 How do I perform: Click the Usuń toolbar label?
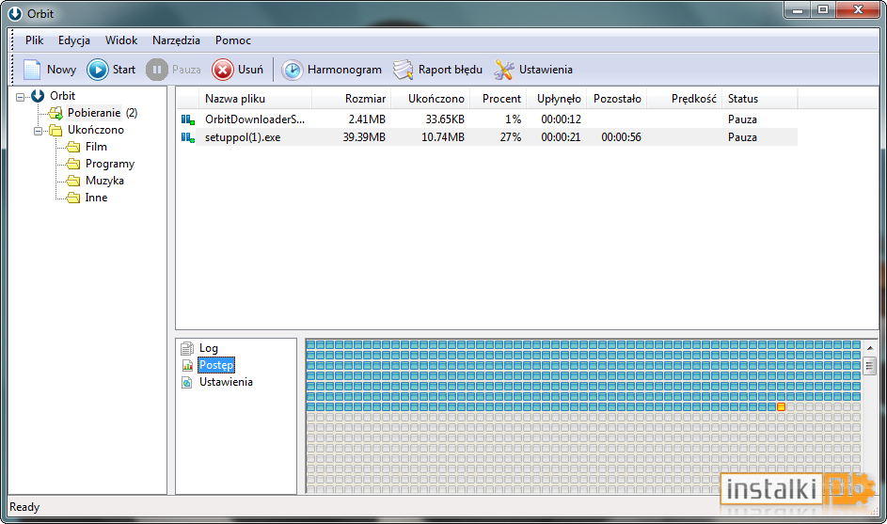tap(250, 70)
